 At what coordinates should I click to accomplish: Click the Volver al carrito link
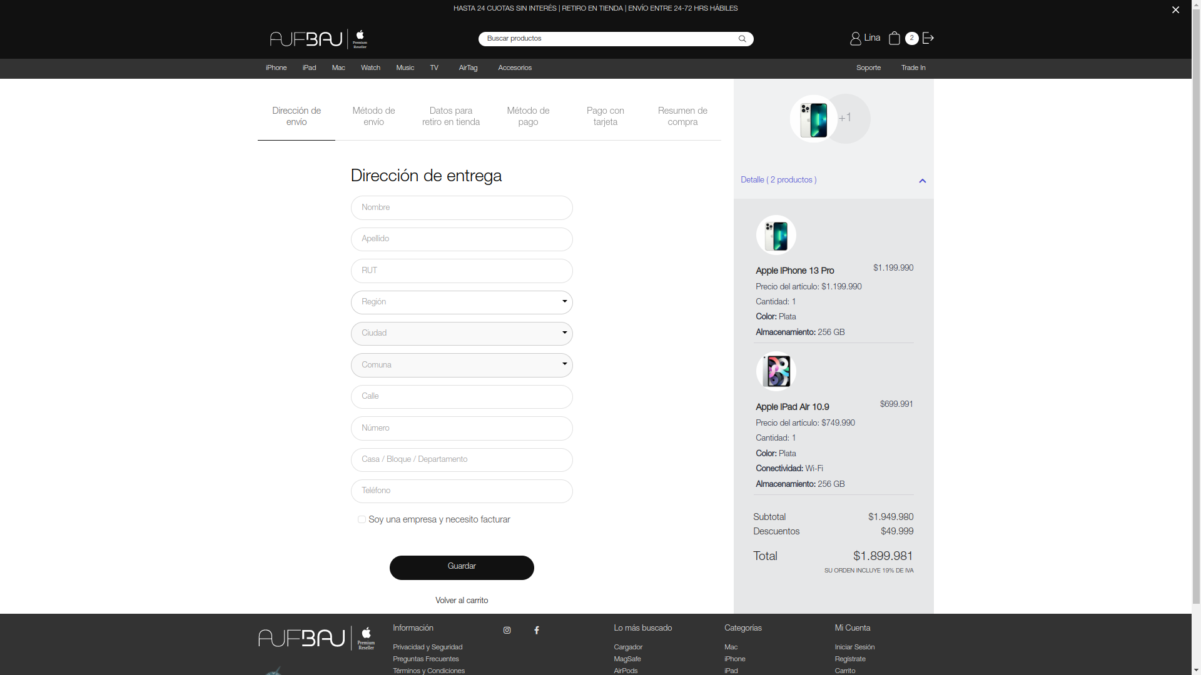462,601
